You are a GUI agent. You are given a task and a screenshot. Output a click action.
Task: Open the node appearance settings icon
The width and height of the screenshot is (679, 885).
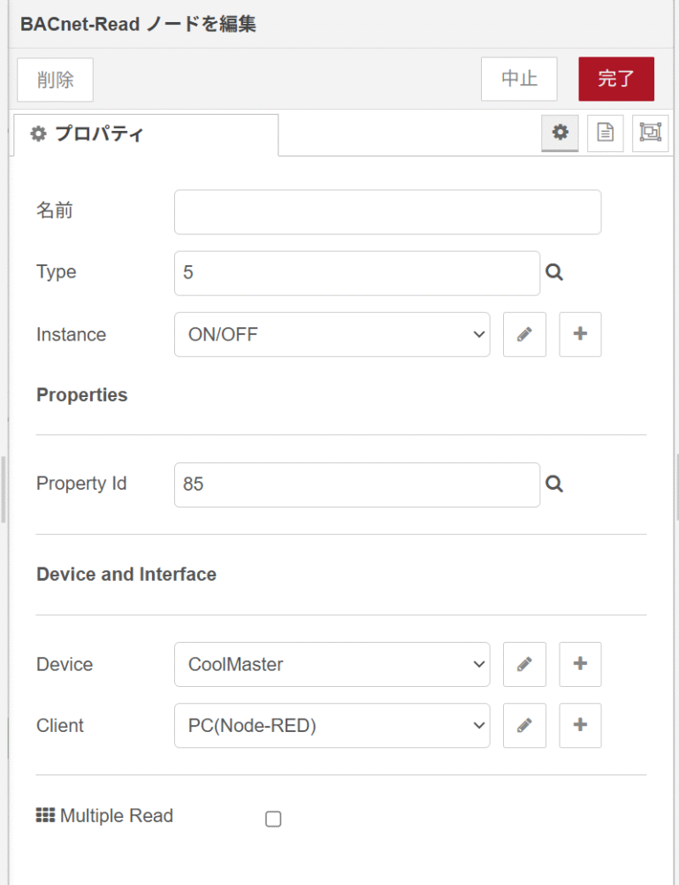651,134
